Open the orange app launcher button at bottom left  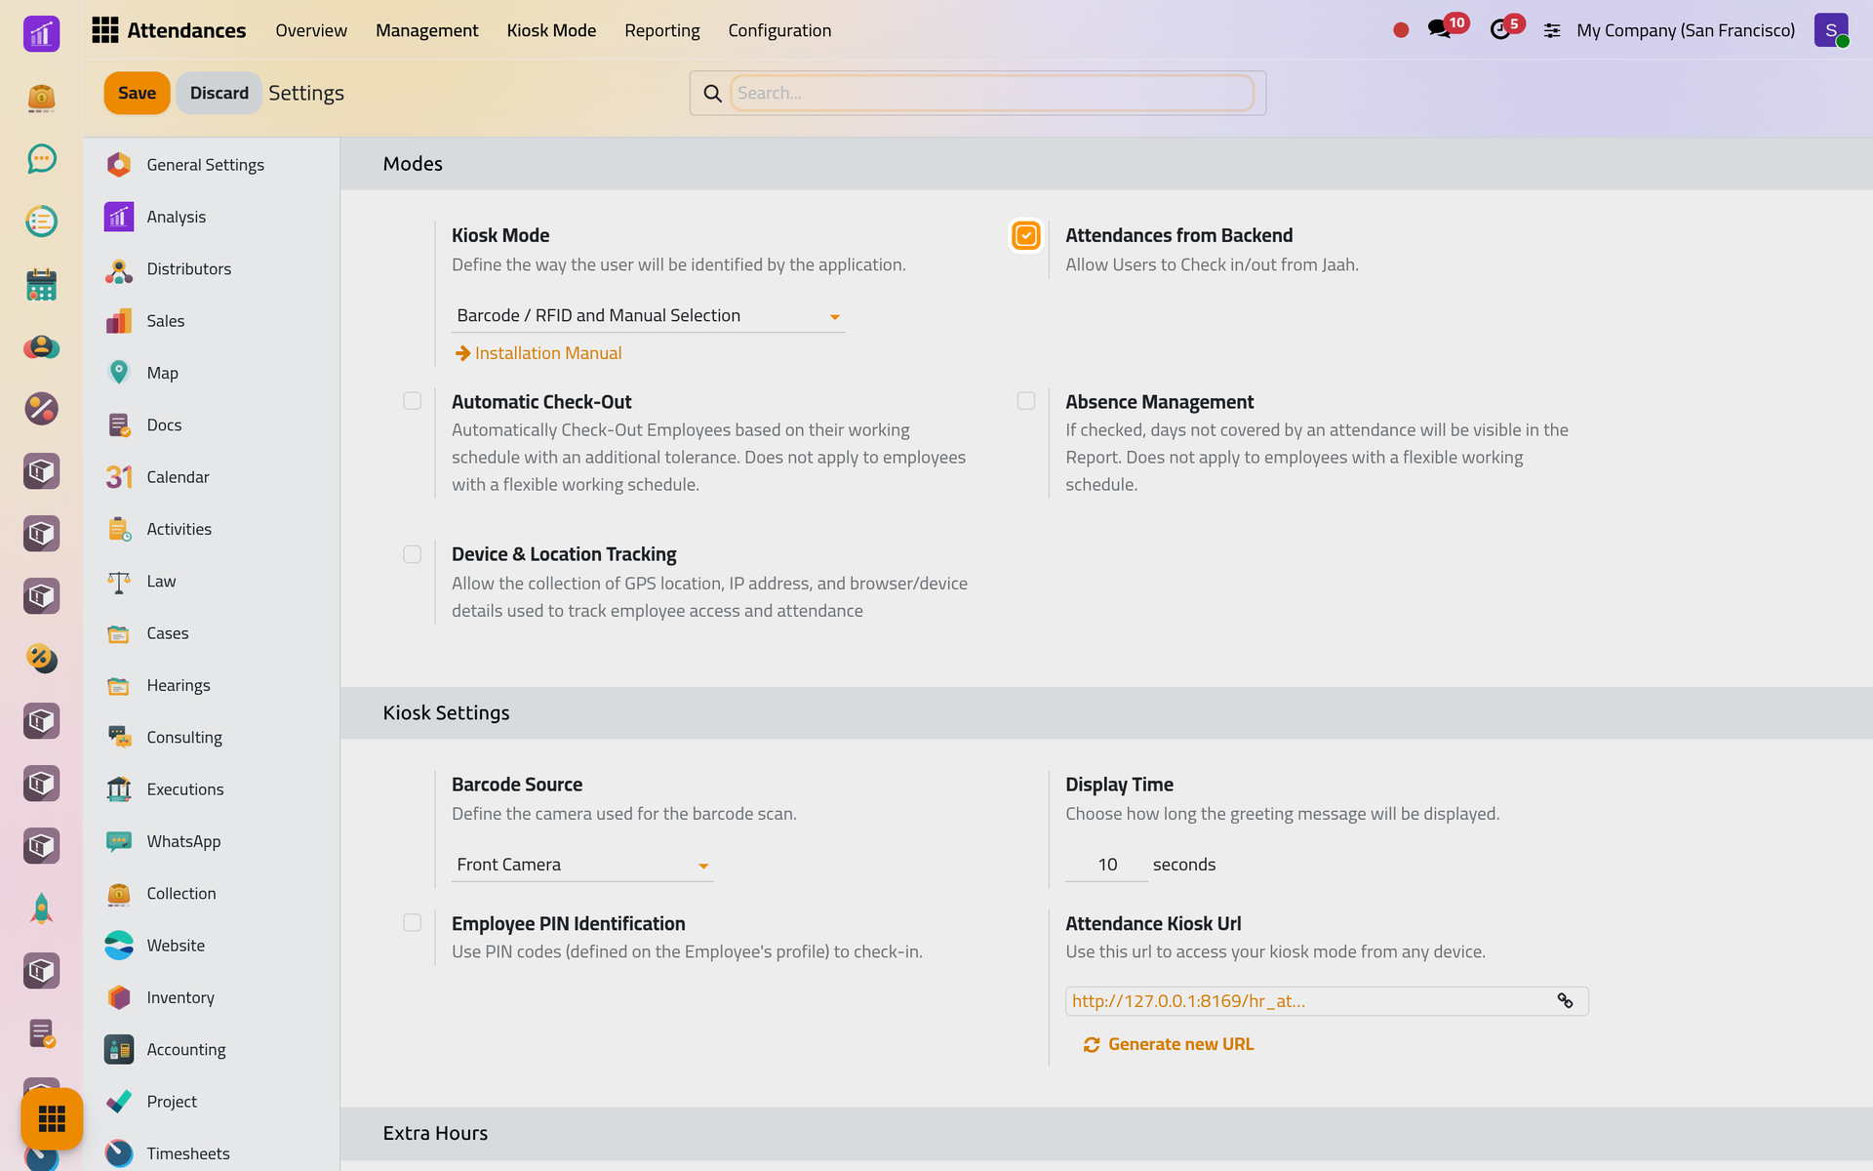pyautogui.click(x=52, y=1118)
